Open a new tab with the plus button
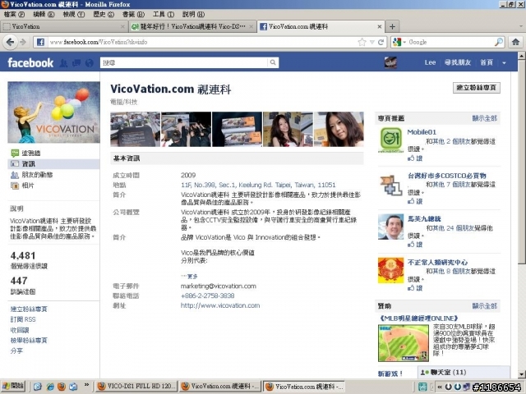 click(x=392, y=26)
